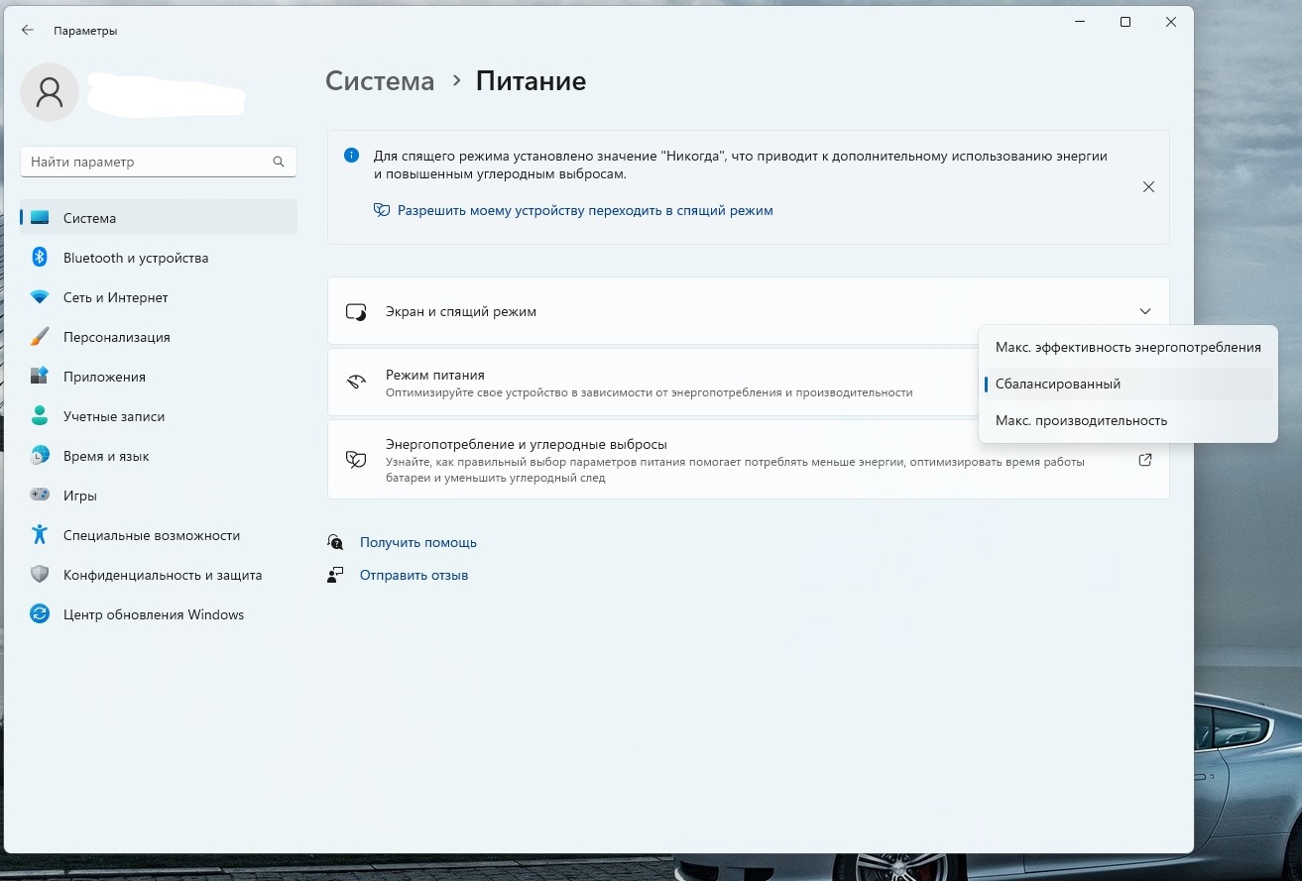Viewport: 1302px width, 881px height.
Task: Select Макс. производительность power mode
Action: [1127, 420]
